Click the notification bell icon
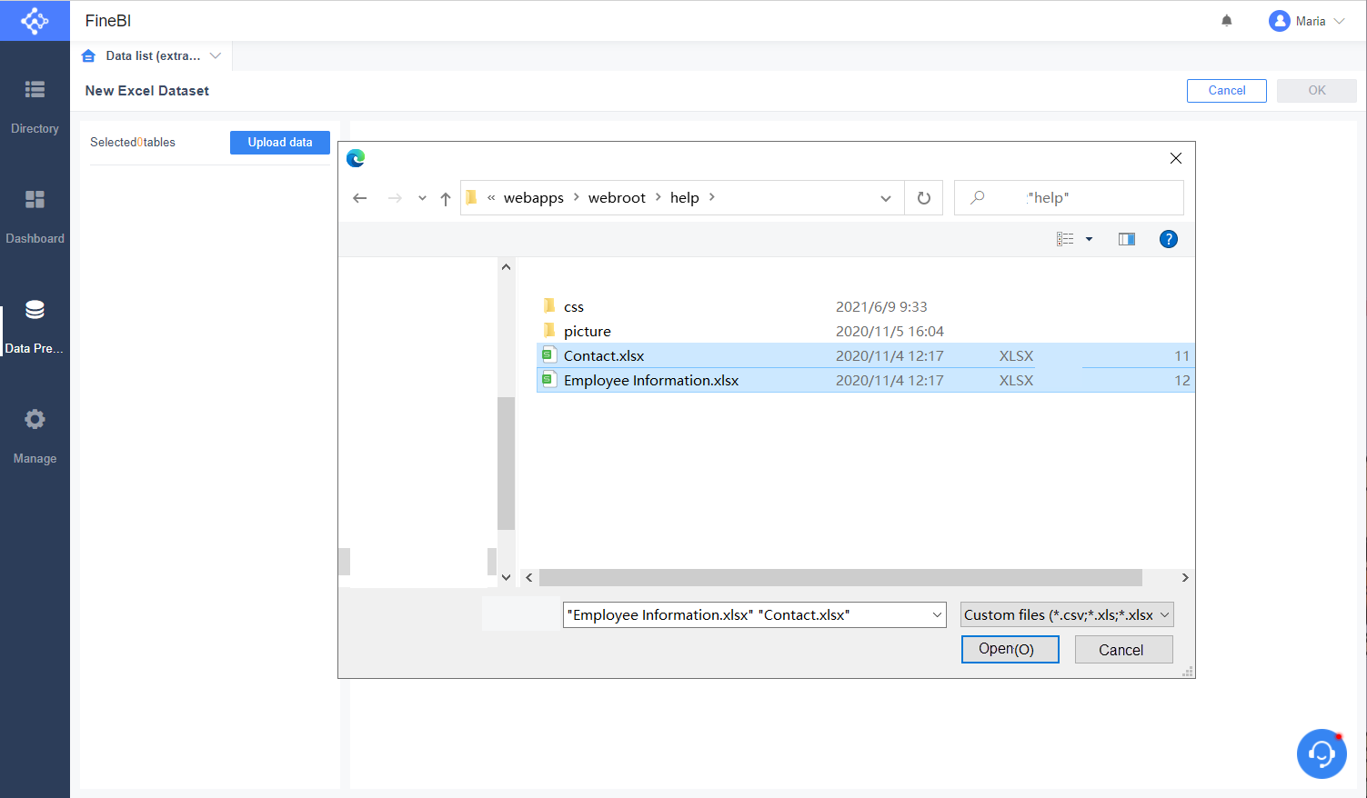The image size is (1367, 798). 1227,21
